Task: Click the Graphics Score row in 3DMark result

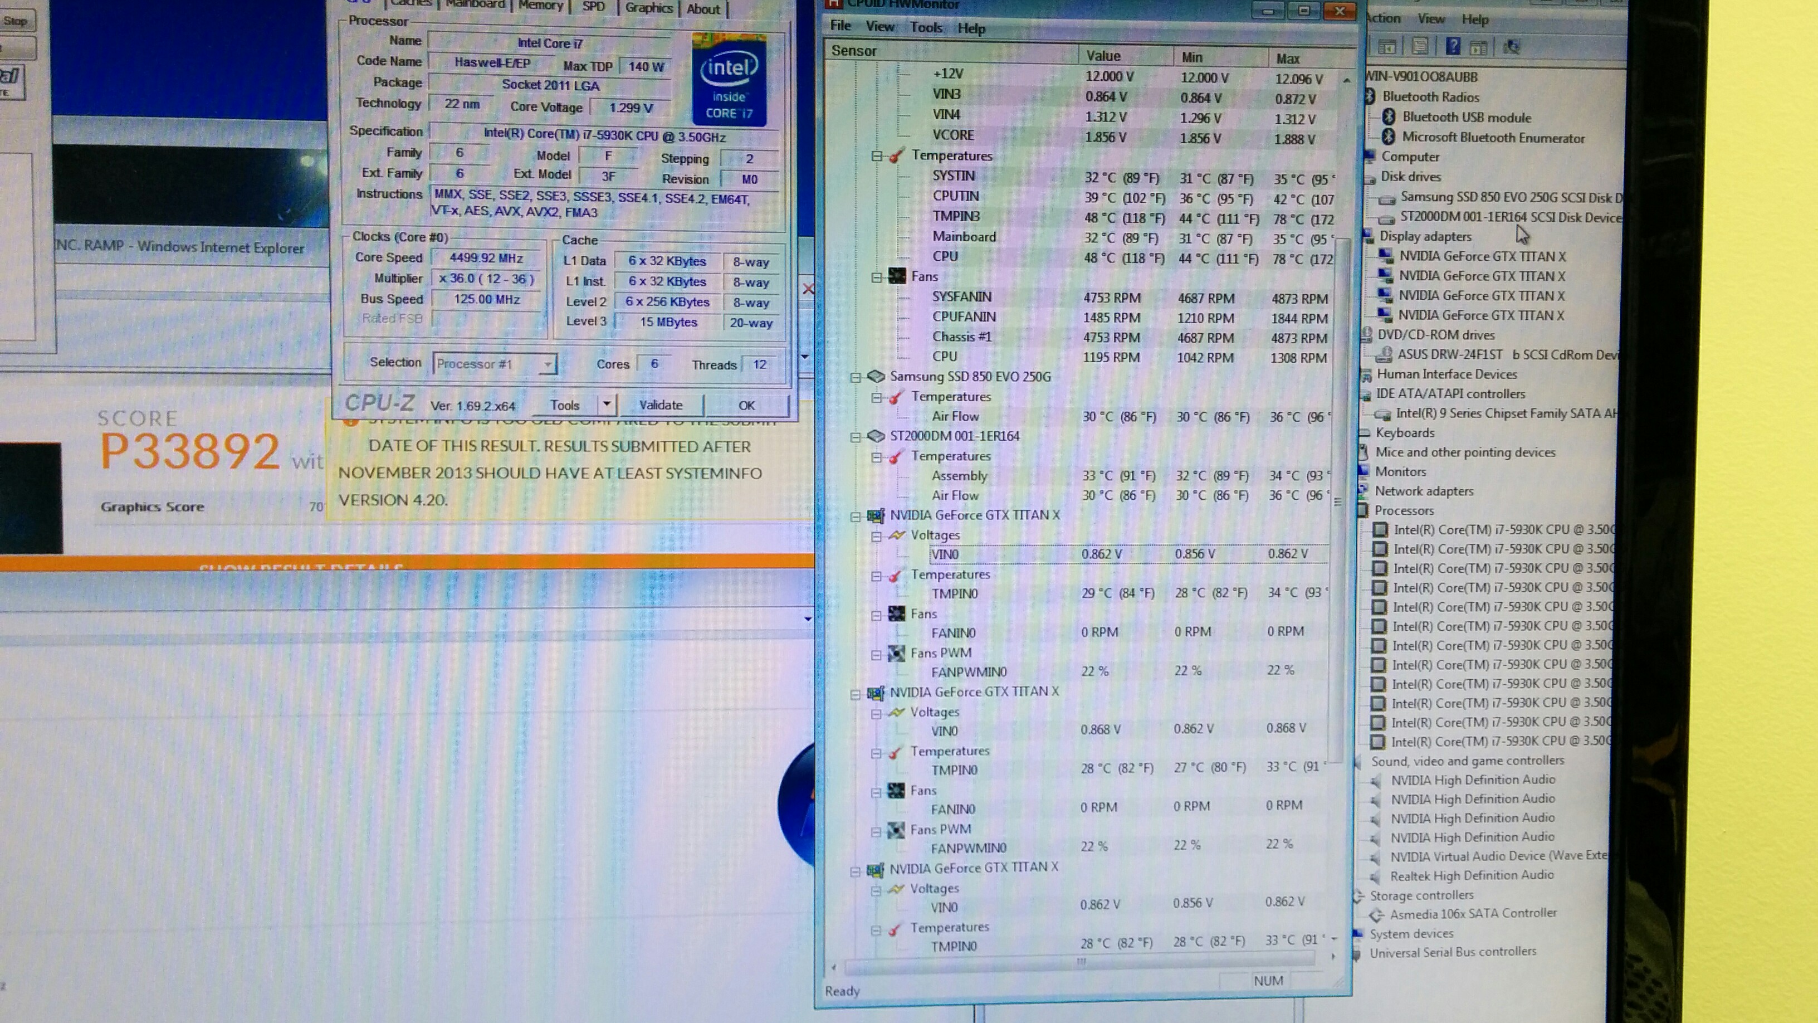Action: [x=211, y=506]
